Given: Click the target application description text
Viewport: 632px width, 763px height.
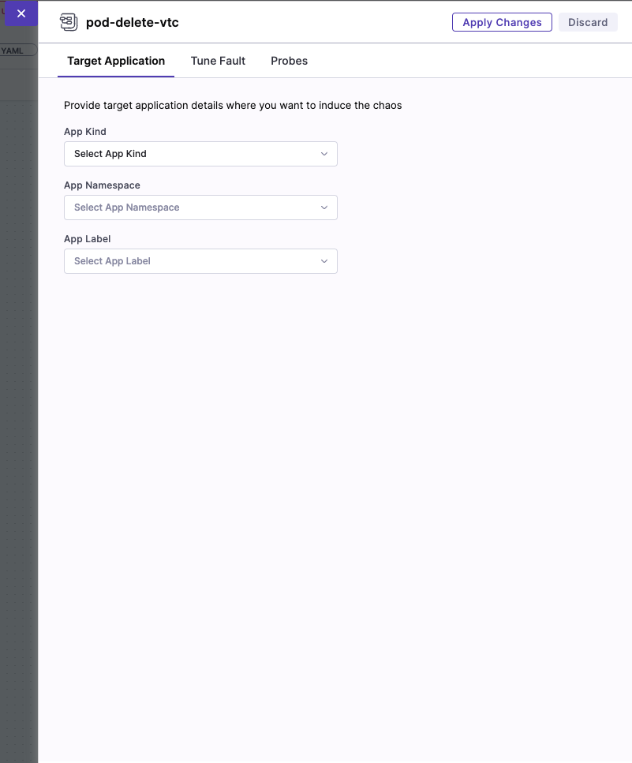Looking at the screenshot, I should tap(233, 105).
